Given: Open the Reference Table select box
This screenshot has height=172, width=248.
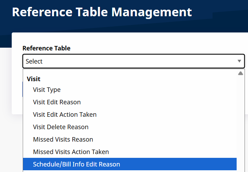Looking at the screenshot, I should pyautogui.click(x=133, y=61).
